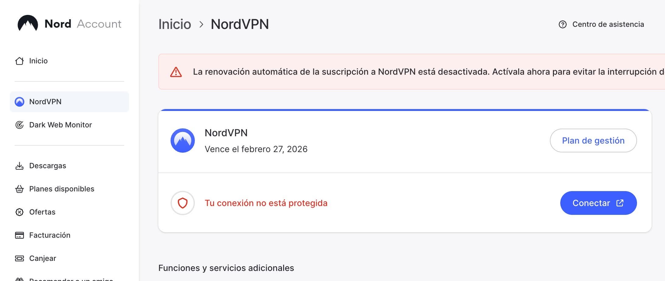The width and height of the screenshot is (665, 281).
Task: Click the Ofertas discount badge icon
Action: [19, 212]
